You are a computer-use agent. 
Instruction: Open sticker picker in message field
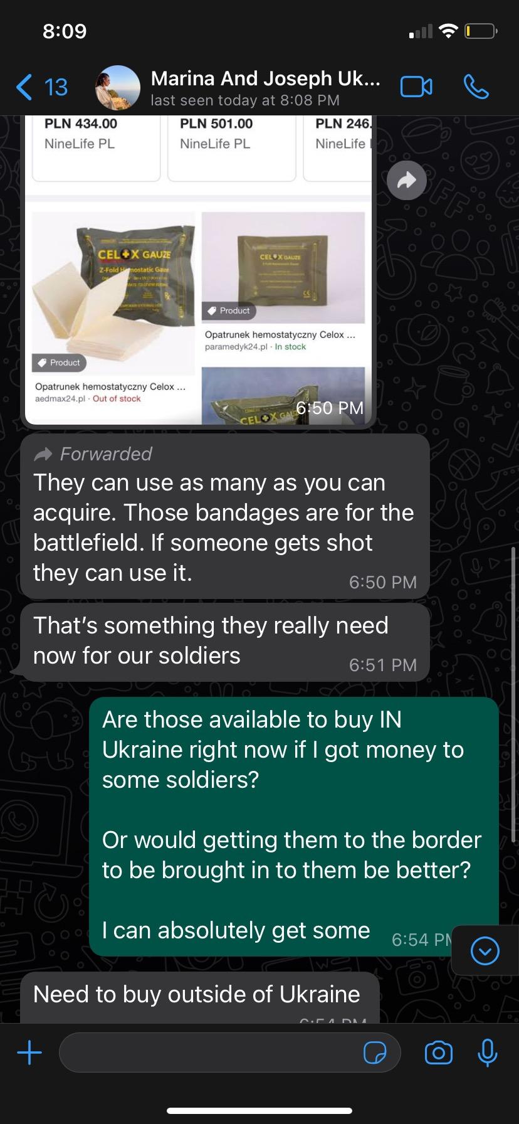(x=375, y=1053)
